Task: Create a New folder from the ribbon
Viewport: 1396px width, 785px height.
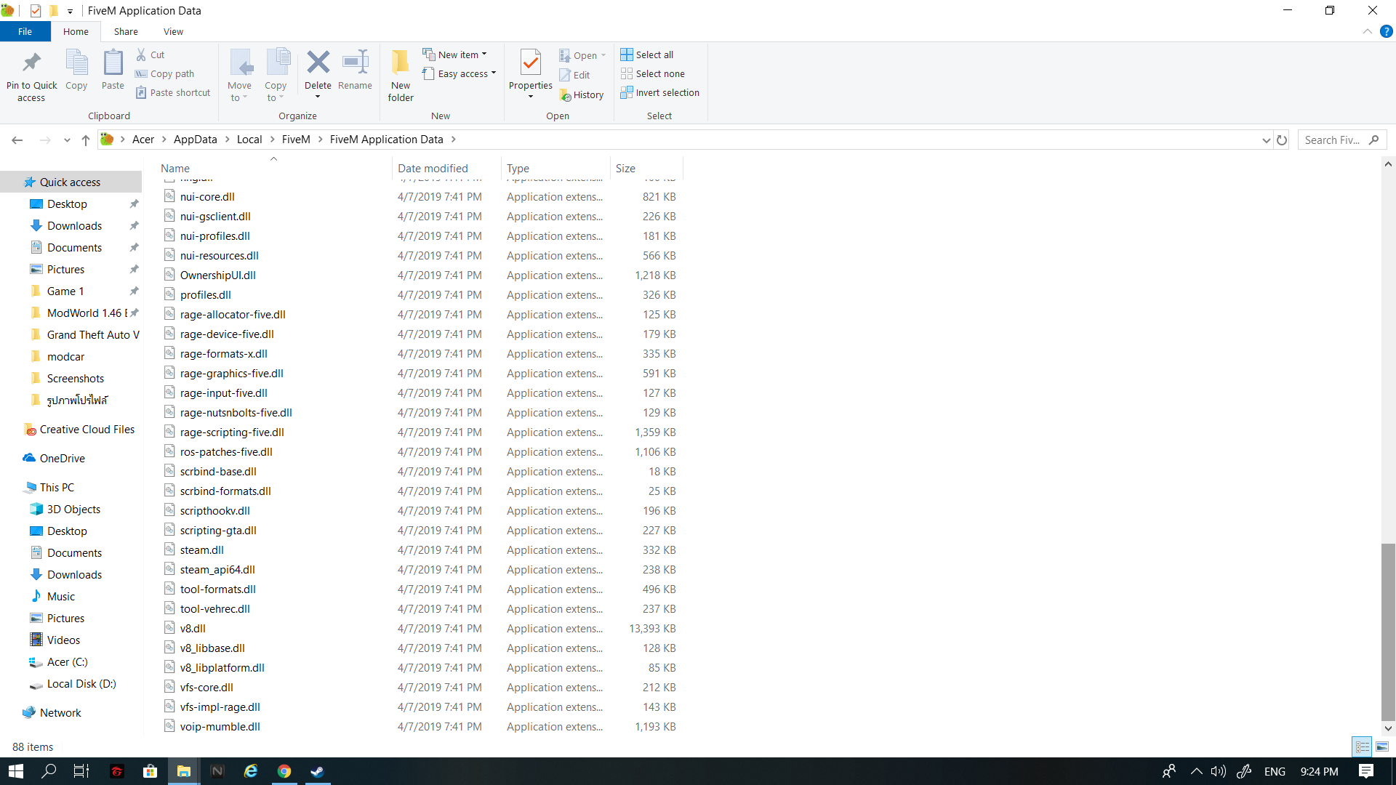Action: point(401,75)
